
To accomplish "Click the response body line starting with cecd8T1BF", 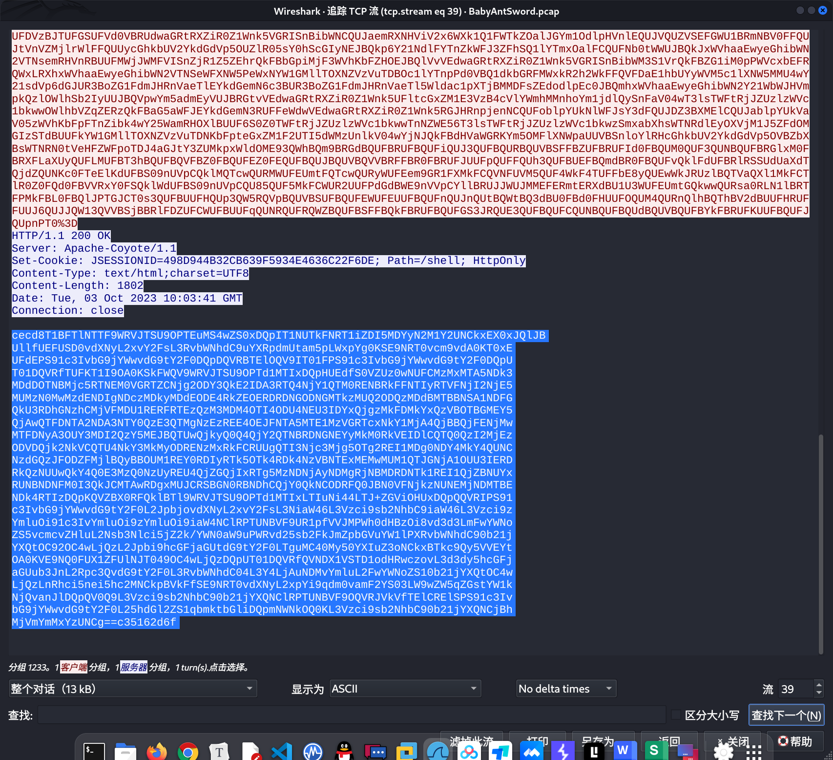I will click(280, 335).
